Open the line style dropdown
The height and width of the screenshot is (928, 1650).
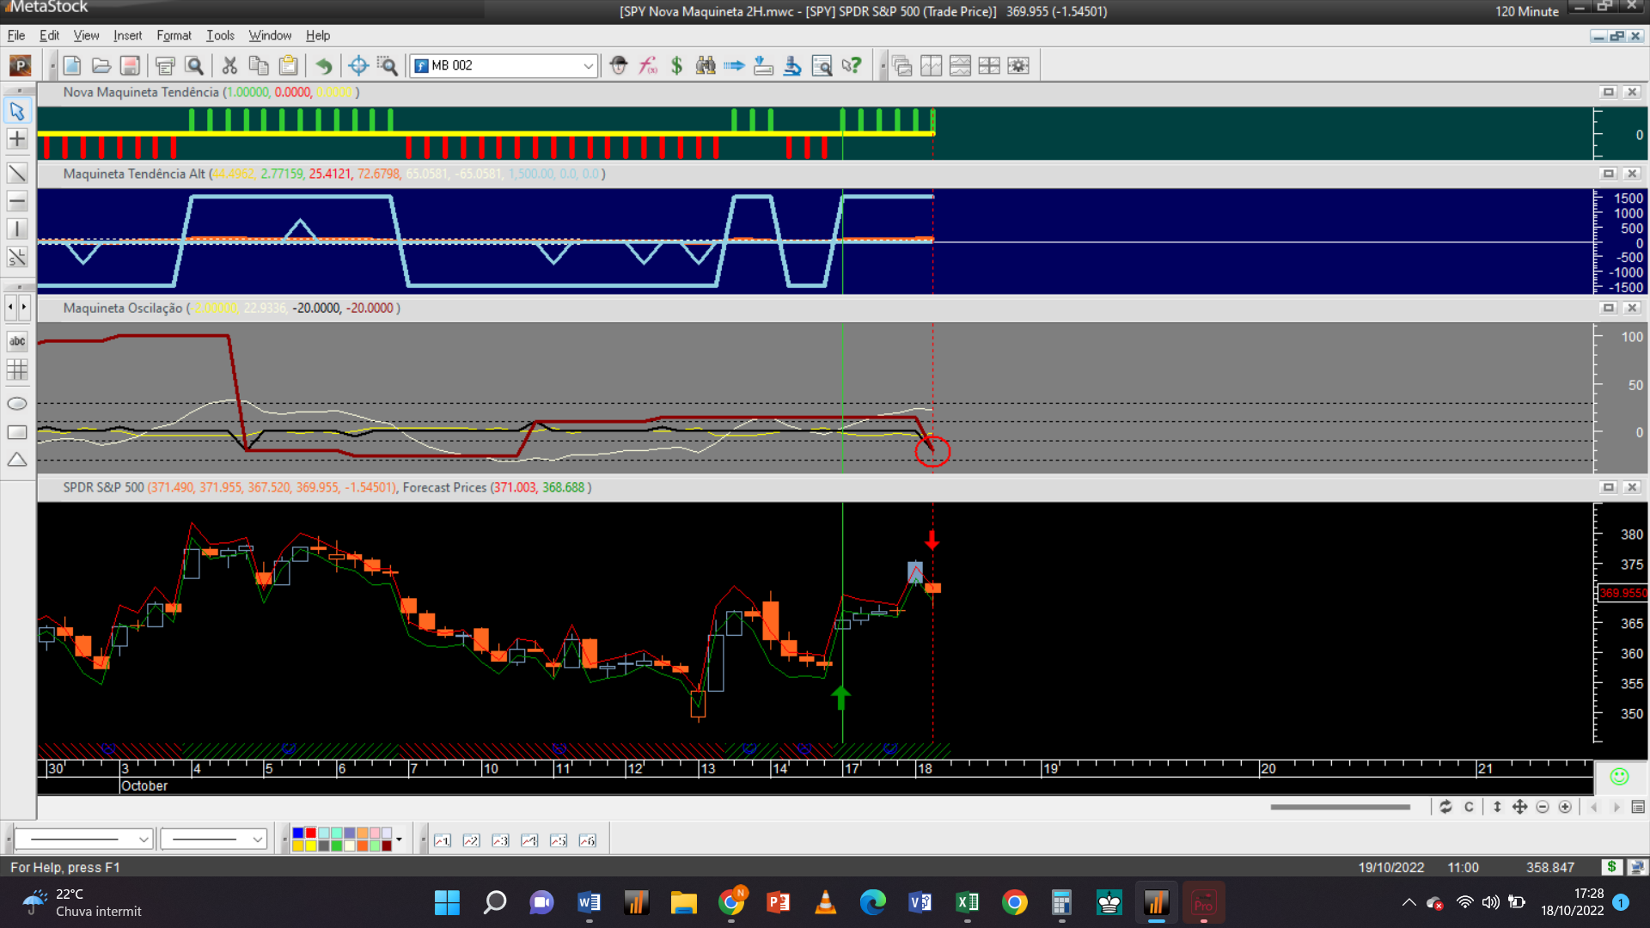(x=144, y=839)
